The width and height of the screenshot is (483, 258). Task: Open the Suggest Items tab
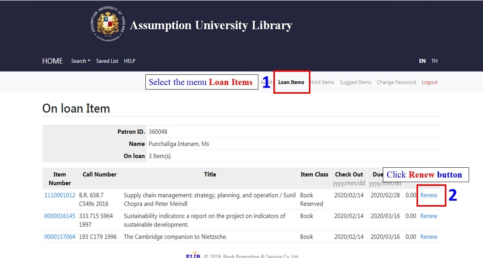click(355, 82)
